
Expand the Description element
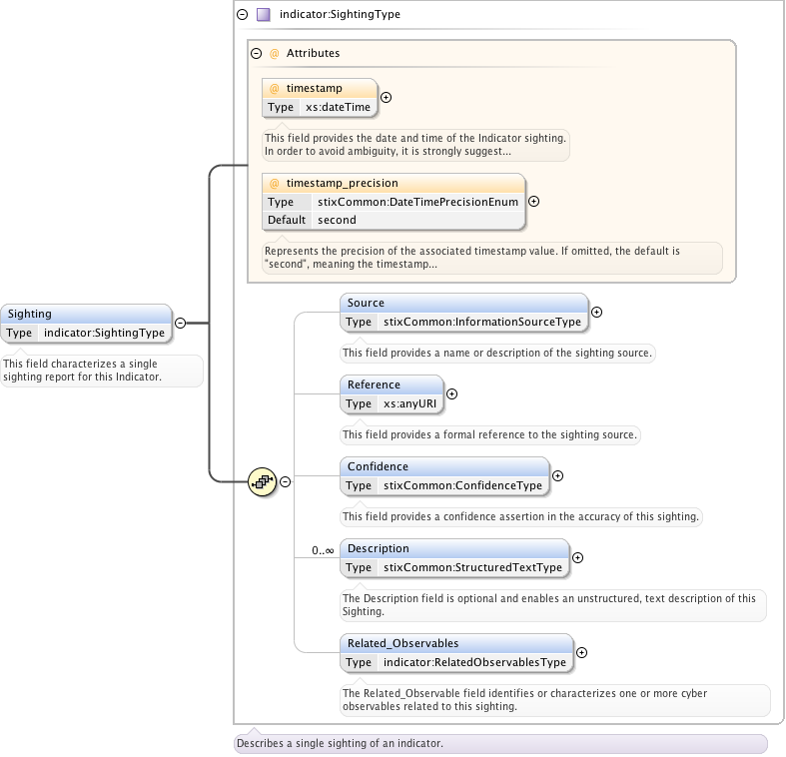tap(577, 558)
